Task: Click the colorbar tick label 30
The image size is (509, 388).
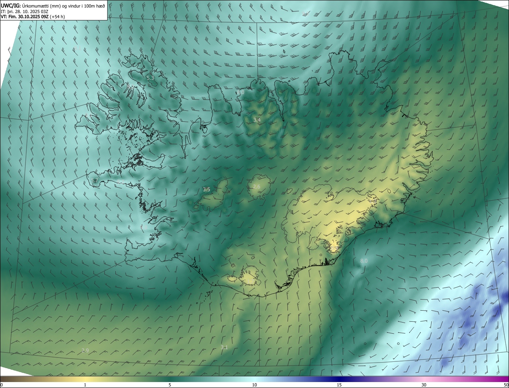Action: point(424,385)
